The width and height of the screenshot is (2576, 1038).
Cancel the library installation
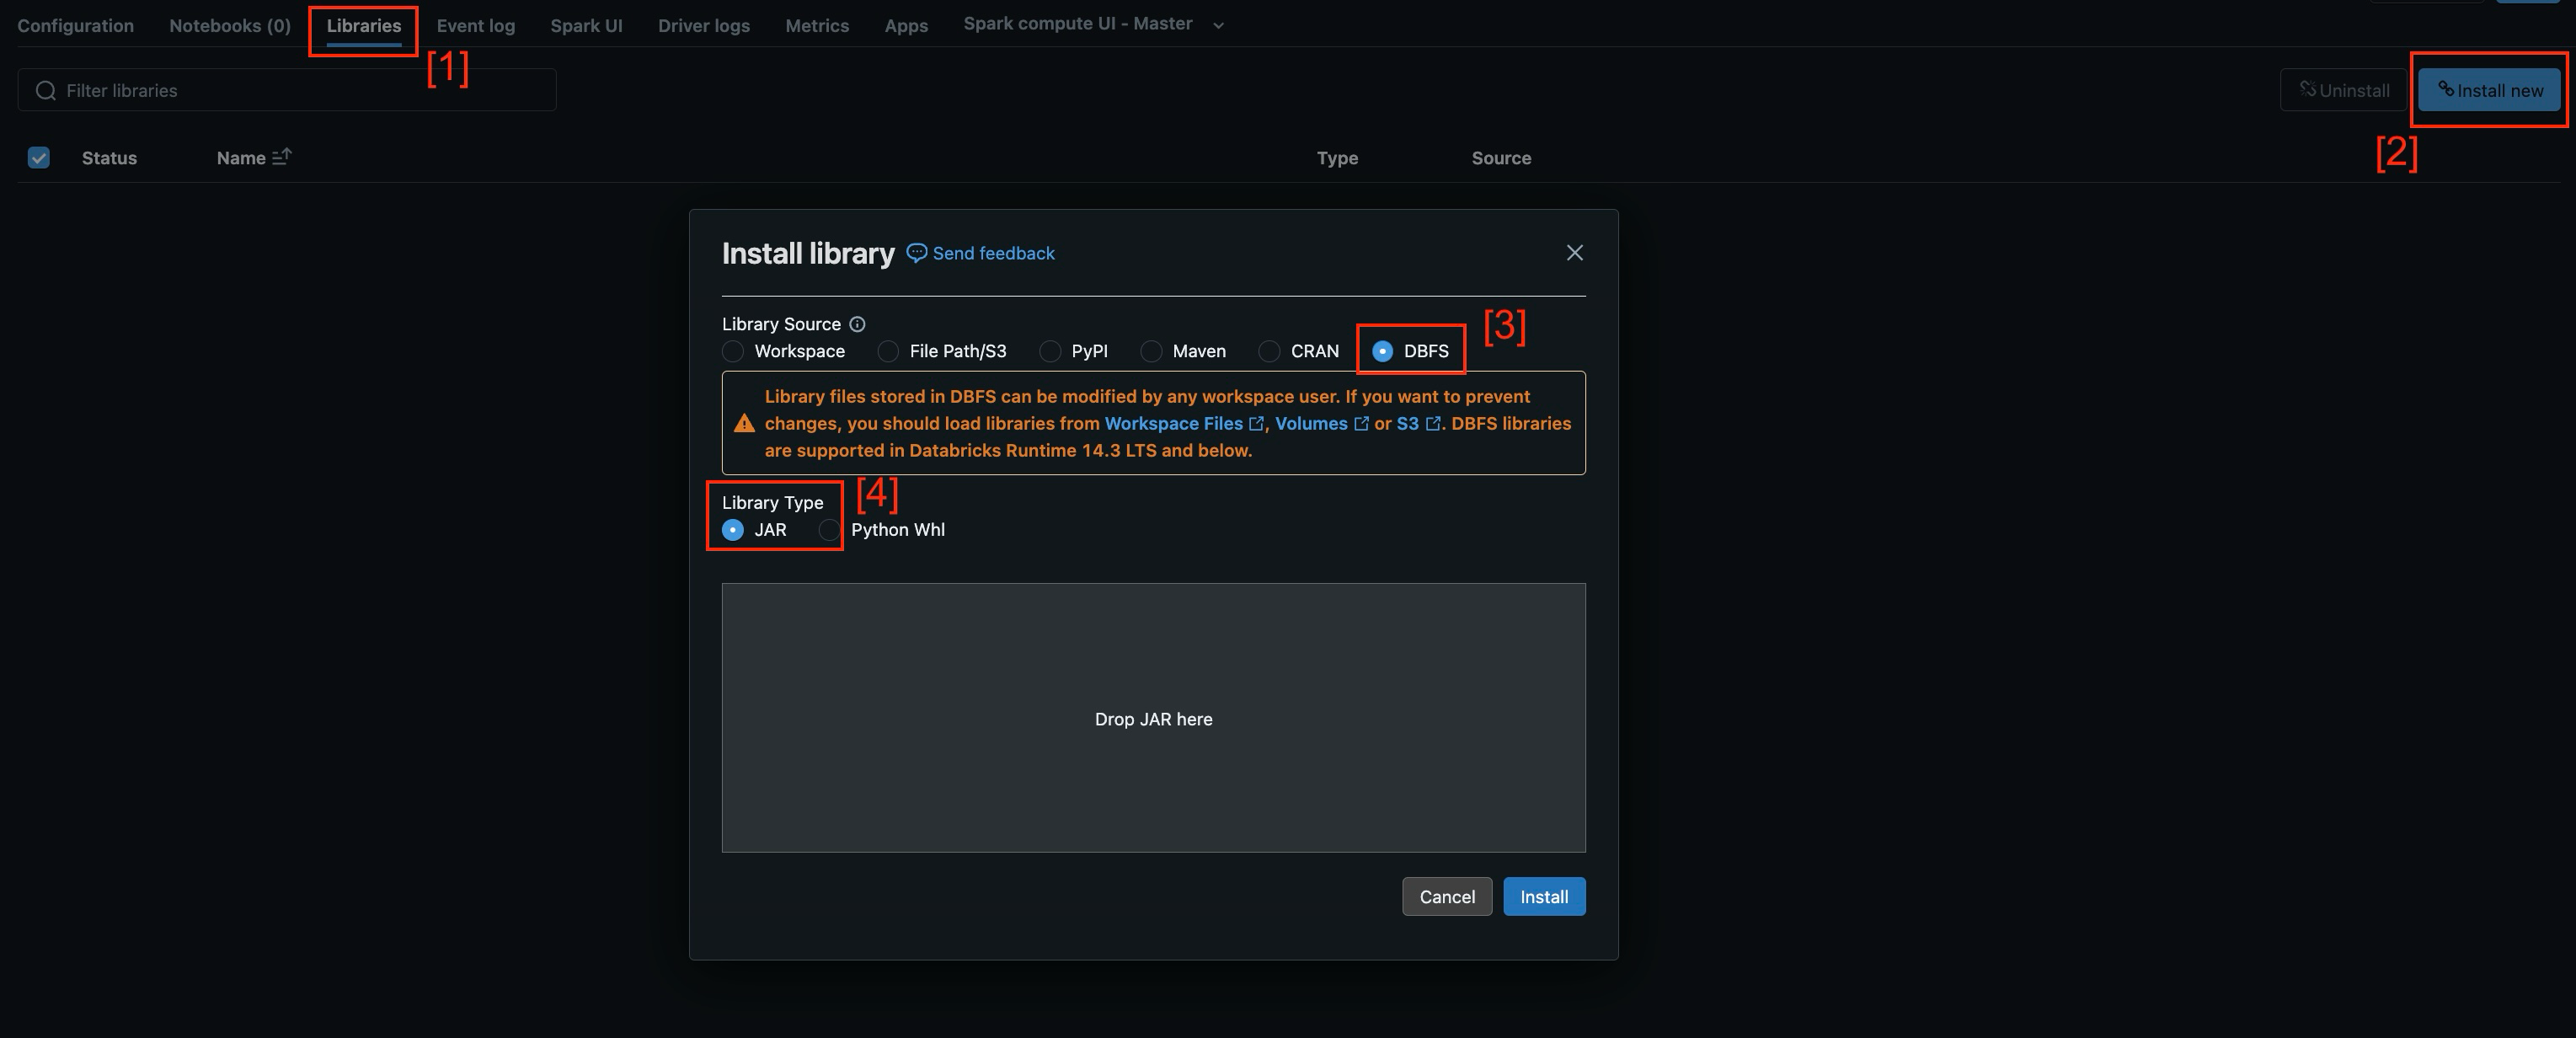coord(1446,896)
